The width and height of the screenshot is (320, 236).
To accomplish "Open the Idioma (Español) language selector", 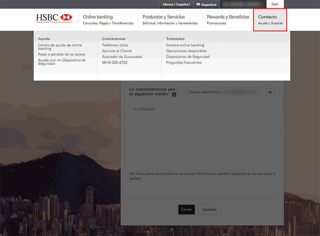I will (176, 4).
